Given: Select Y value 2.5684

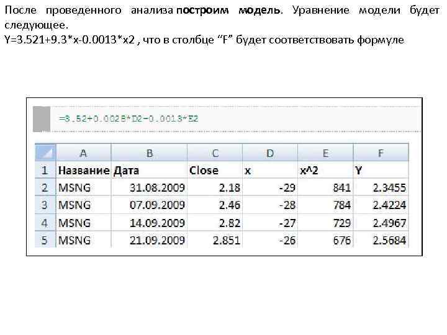Looking at the screenshot, I should tap(381, 239).
